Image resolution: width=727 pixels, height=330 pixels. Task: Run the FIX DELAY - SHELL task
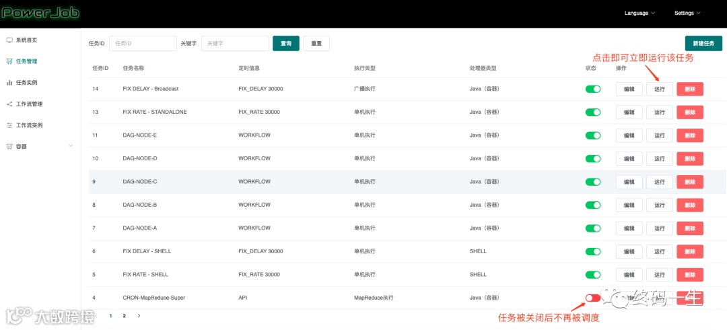click(x=659, y=252)
